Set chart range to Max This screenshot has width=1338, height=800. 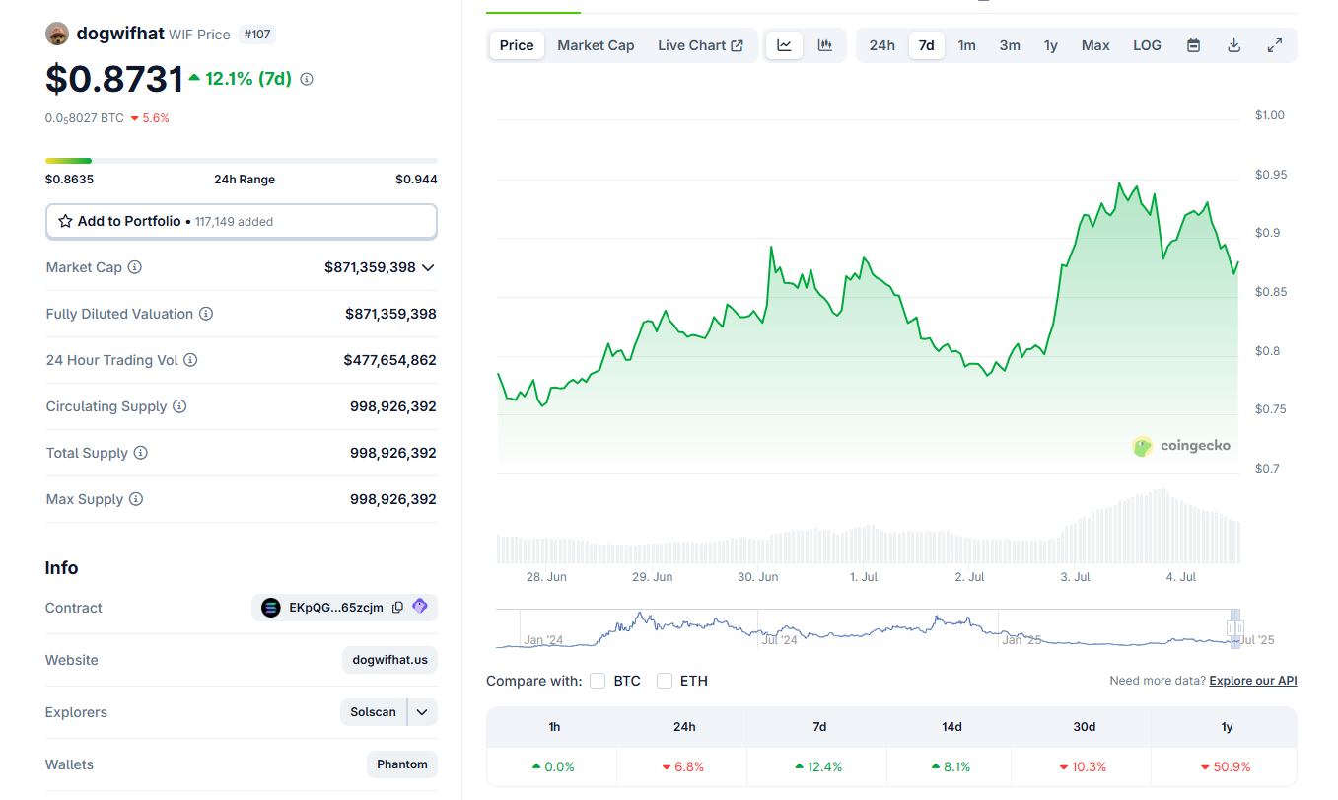pos(1095,45)
